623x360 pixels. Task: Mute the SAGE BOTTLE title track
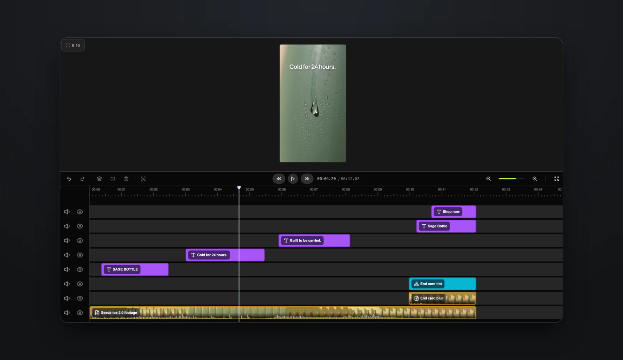click(67, 269)
